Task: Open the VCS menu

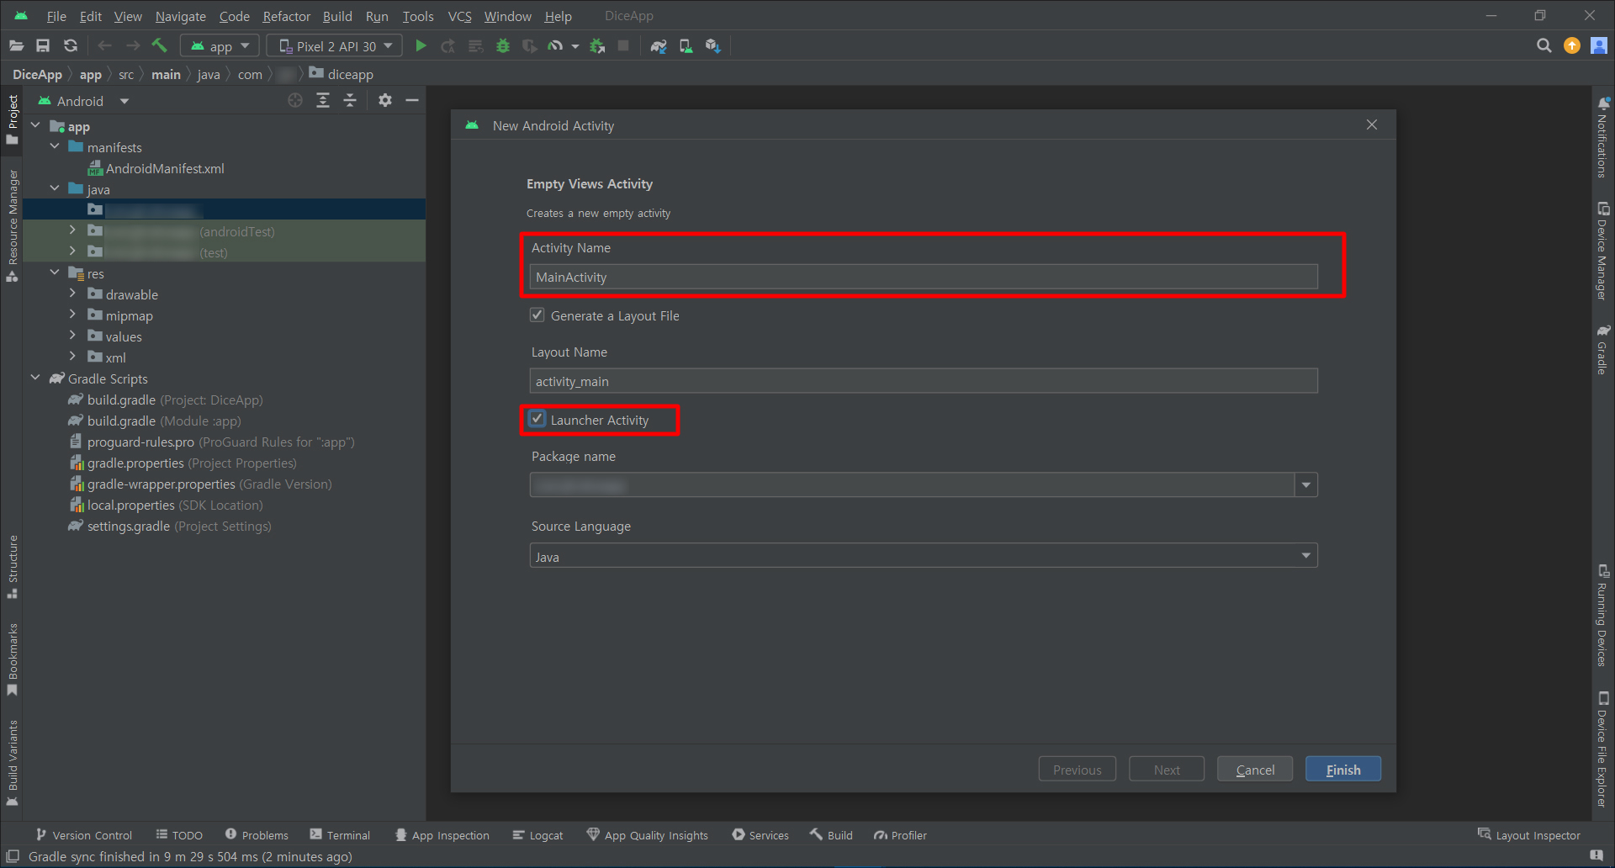Action: tap(459, 16)
